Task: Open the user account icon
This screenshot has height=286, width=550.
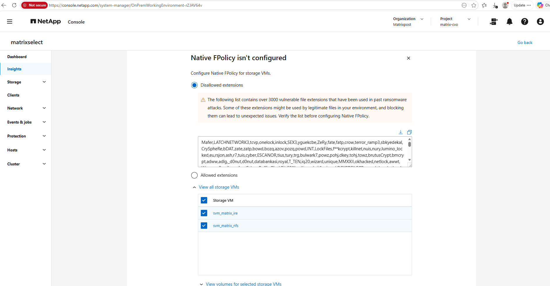Action: (x=540, y=22)
